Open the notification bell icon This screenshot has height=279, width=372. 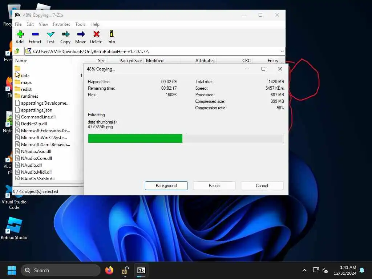(x=362, y=270)
